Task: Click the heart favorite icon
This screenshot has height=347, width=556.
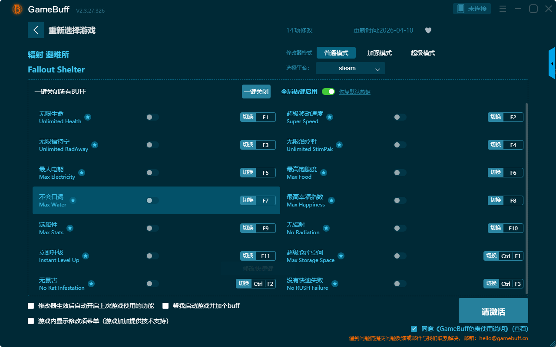Action: point(428,30)
